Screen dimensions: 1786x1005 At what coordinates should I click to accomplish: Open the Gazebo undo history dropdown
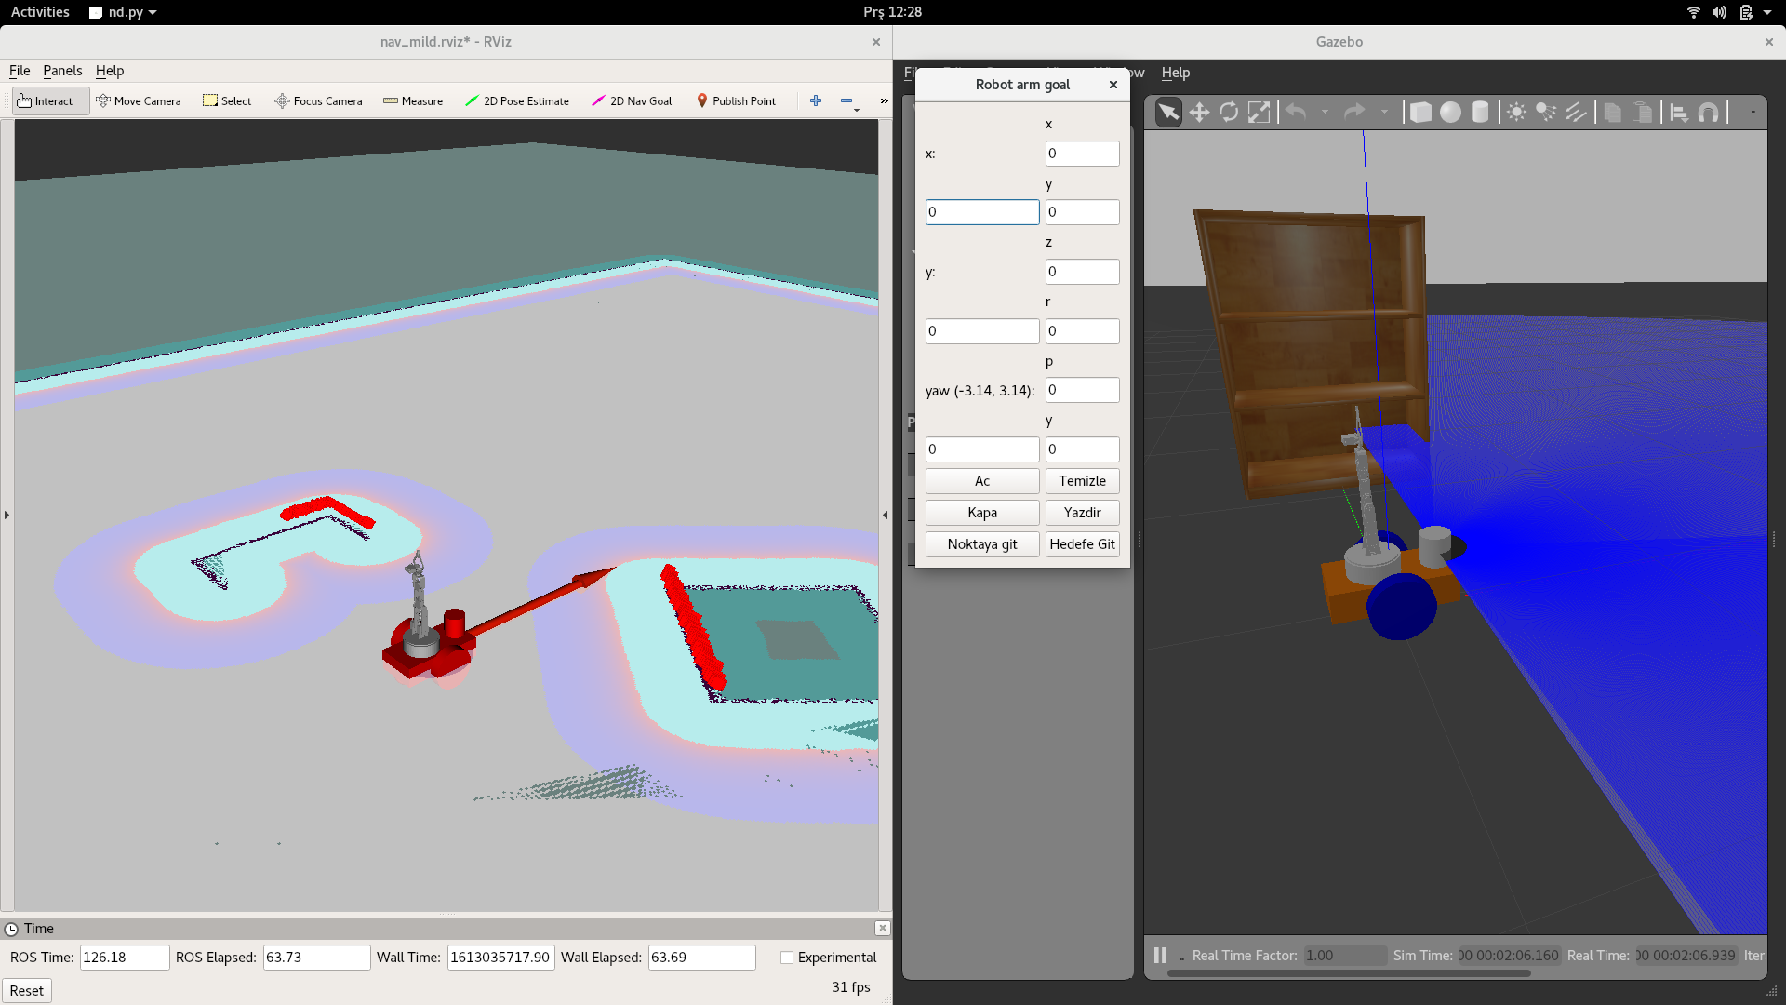pos(1325,113)
